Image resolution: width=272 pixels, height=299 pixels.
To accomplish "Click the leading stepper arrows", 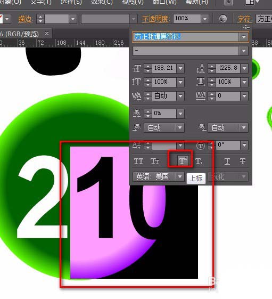I will coord(212,68).
